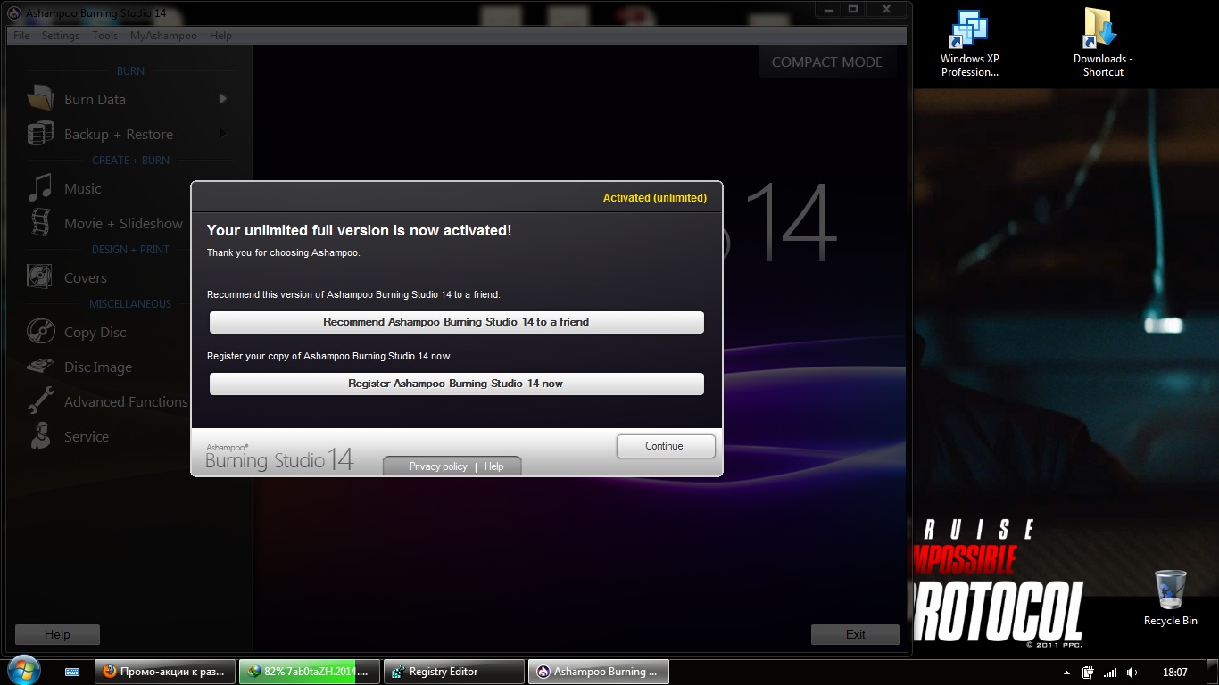Open the Windows Start menu orb
This screenshot has height=685, width=1219.
[x=25, y=671]
